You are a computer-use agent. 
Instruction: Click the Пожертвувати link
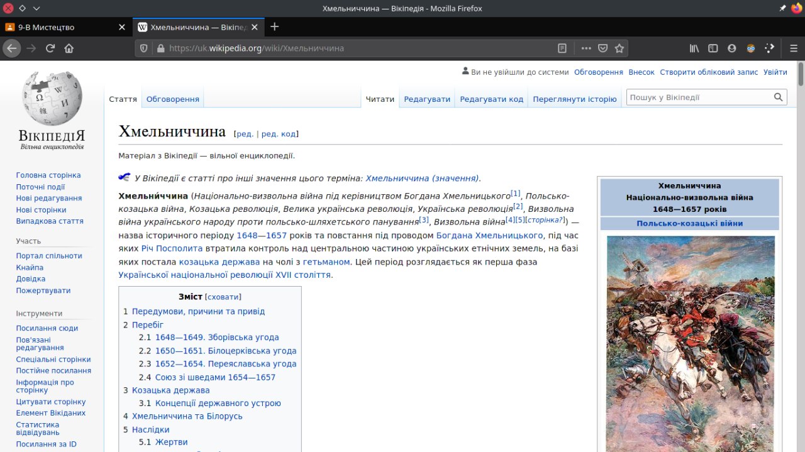43,290
